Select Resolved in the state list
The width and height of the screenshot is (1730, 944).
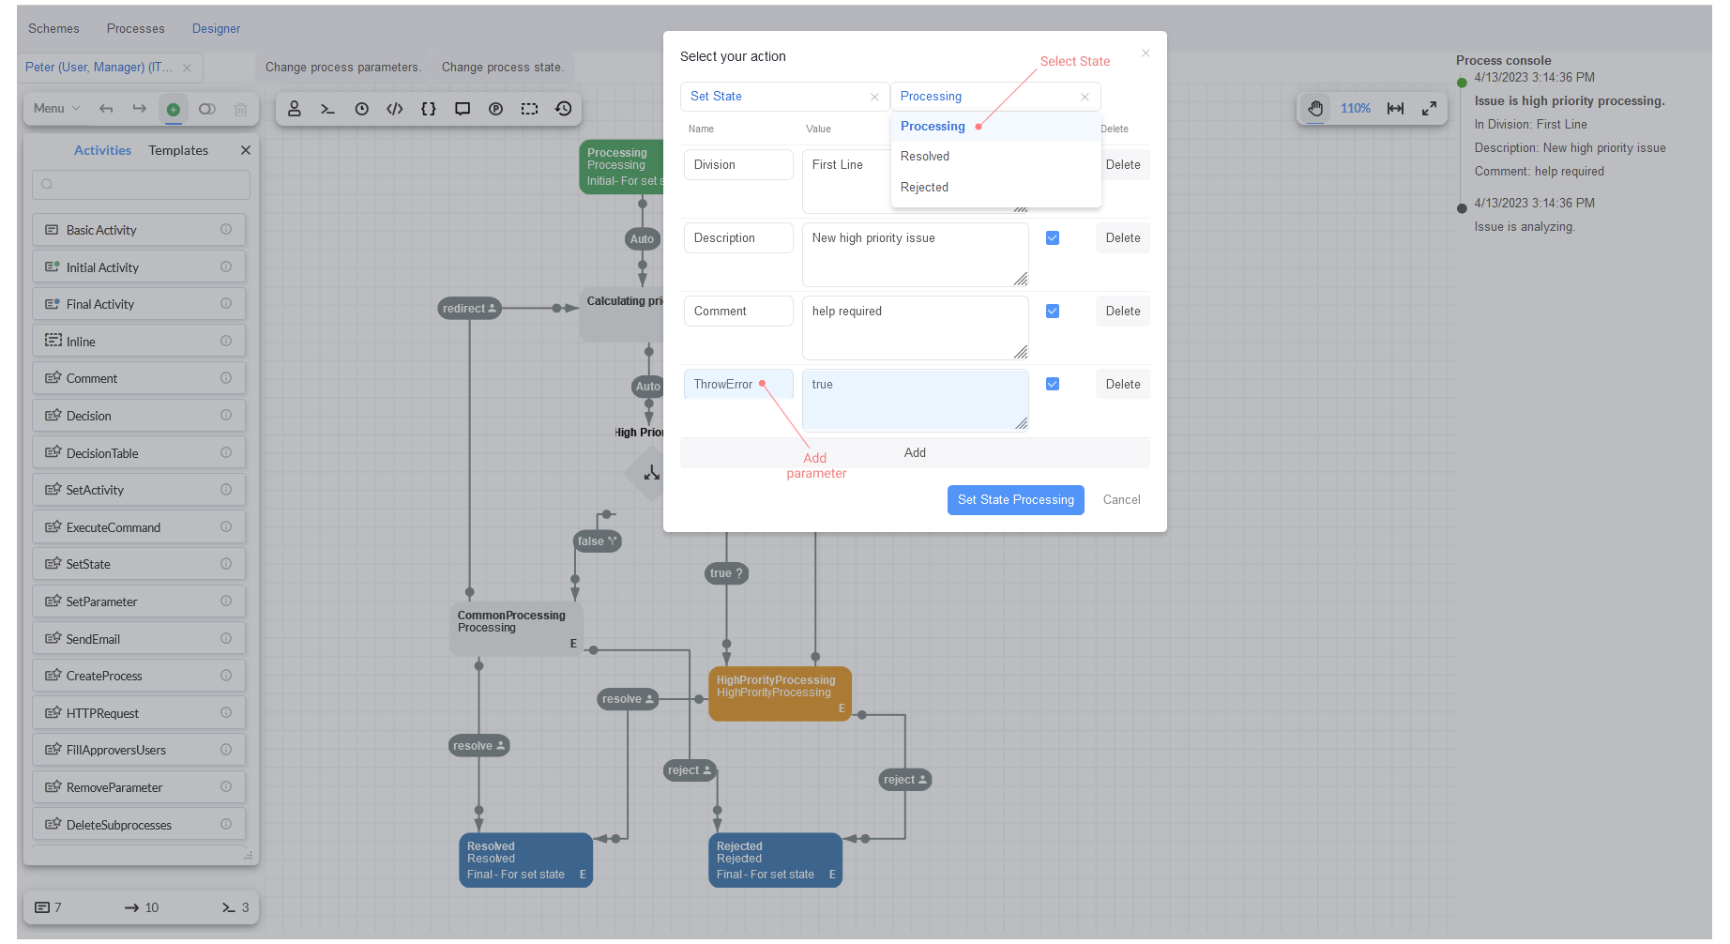point(995,157)
